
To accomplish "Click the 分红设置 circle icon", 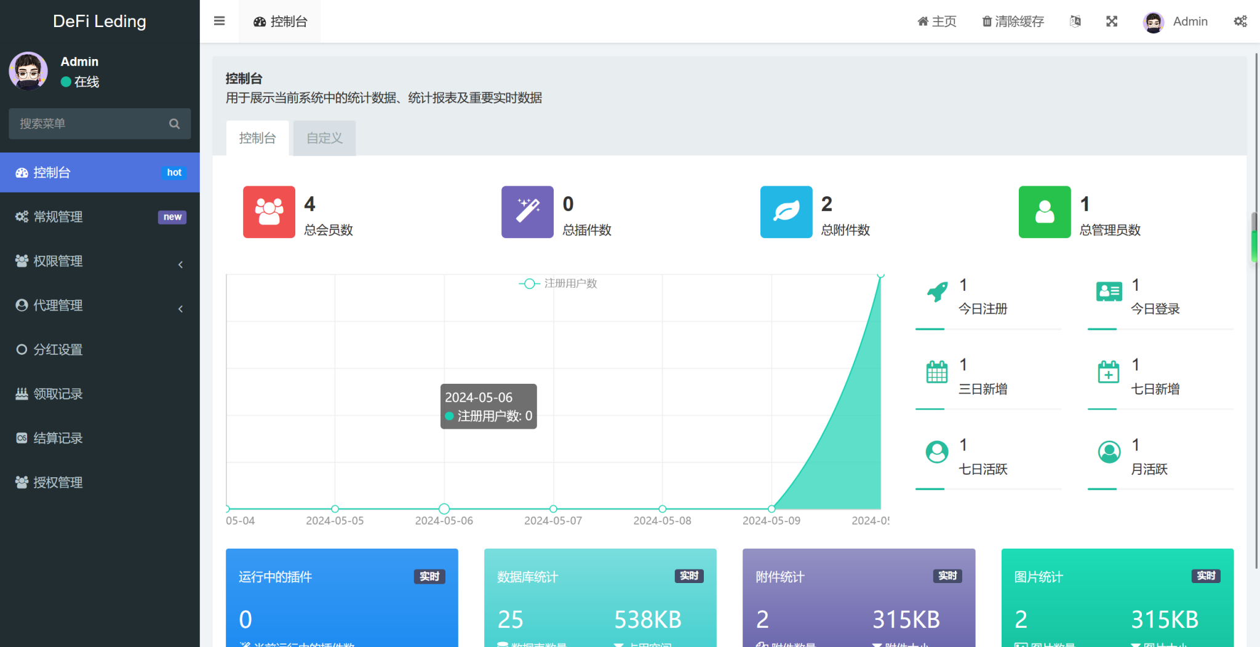I will pyautogui.click(x=22, y=349).
